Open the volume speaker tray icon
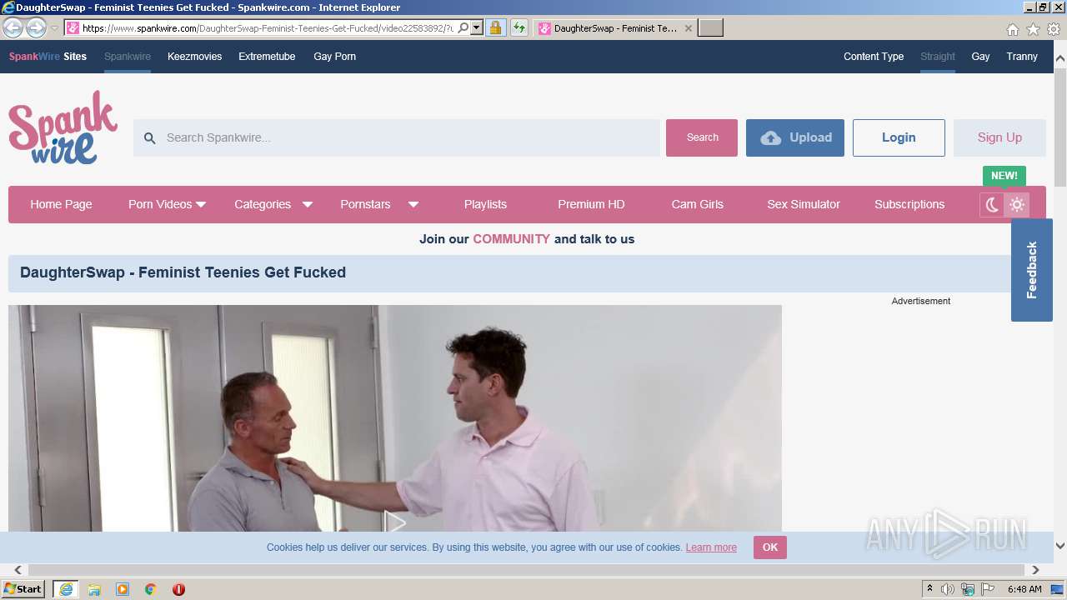Screen dimensions: 1067x600 (x=948, y=589)
